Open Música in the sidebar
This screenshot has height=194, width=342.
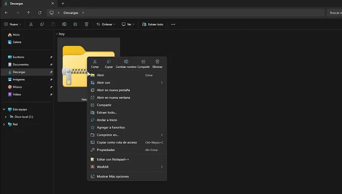point(15,87)
